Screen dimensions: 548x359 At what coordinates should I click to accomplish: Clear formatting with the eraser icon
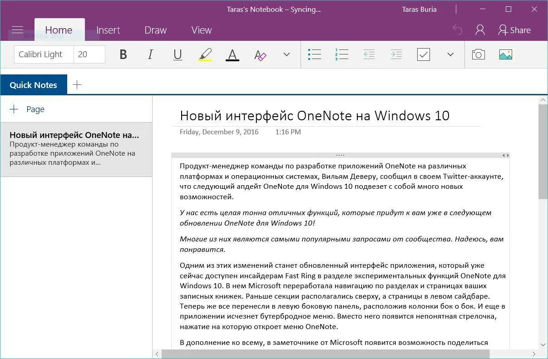260,54
